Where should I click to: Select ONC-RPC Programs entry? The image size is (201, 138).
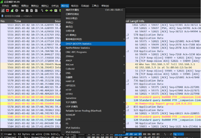pos(93,52)
